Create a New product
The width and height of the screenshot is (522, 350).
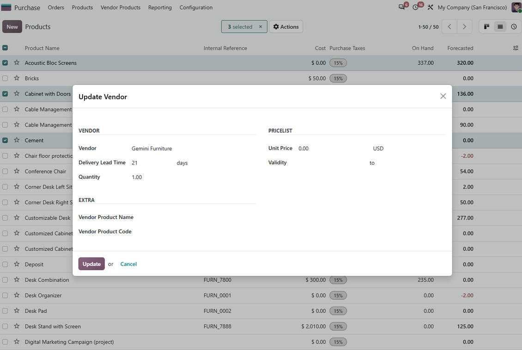[x=12, y=27]
